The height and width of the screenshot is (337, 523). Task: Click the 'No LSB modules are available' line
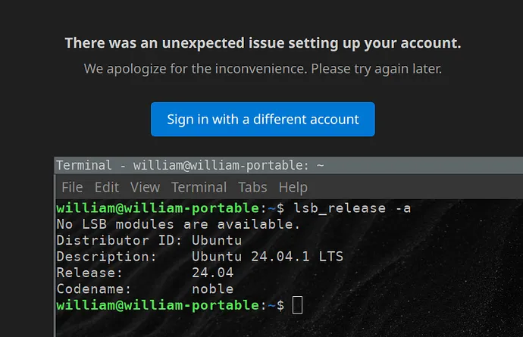[x=178, y=224]
